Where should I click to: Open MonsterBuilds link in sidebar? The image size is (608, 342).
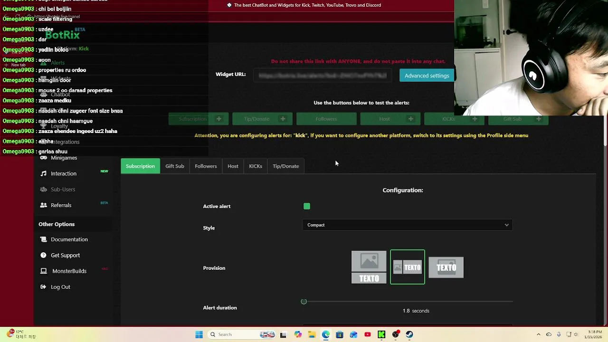69,271
